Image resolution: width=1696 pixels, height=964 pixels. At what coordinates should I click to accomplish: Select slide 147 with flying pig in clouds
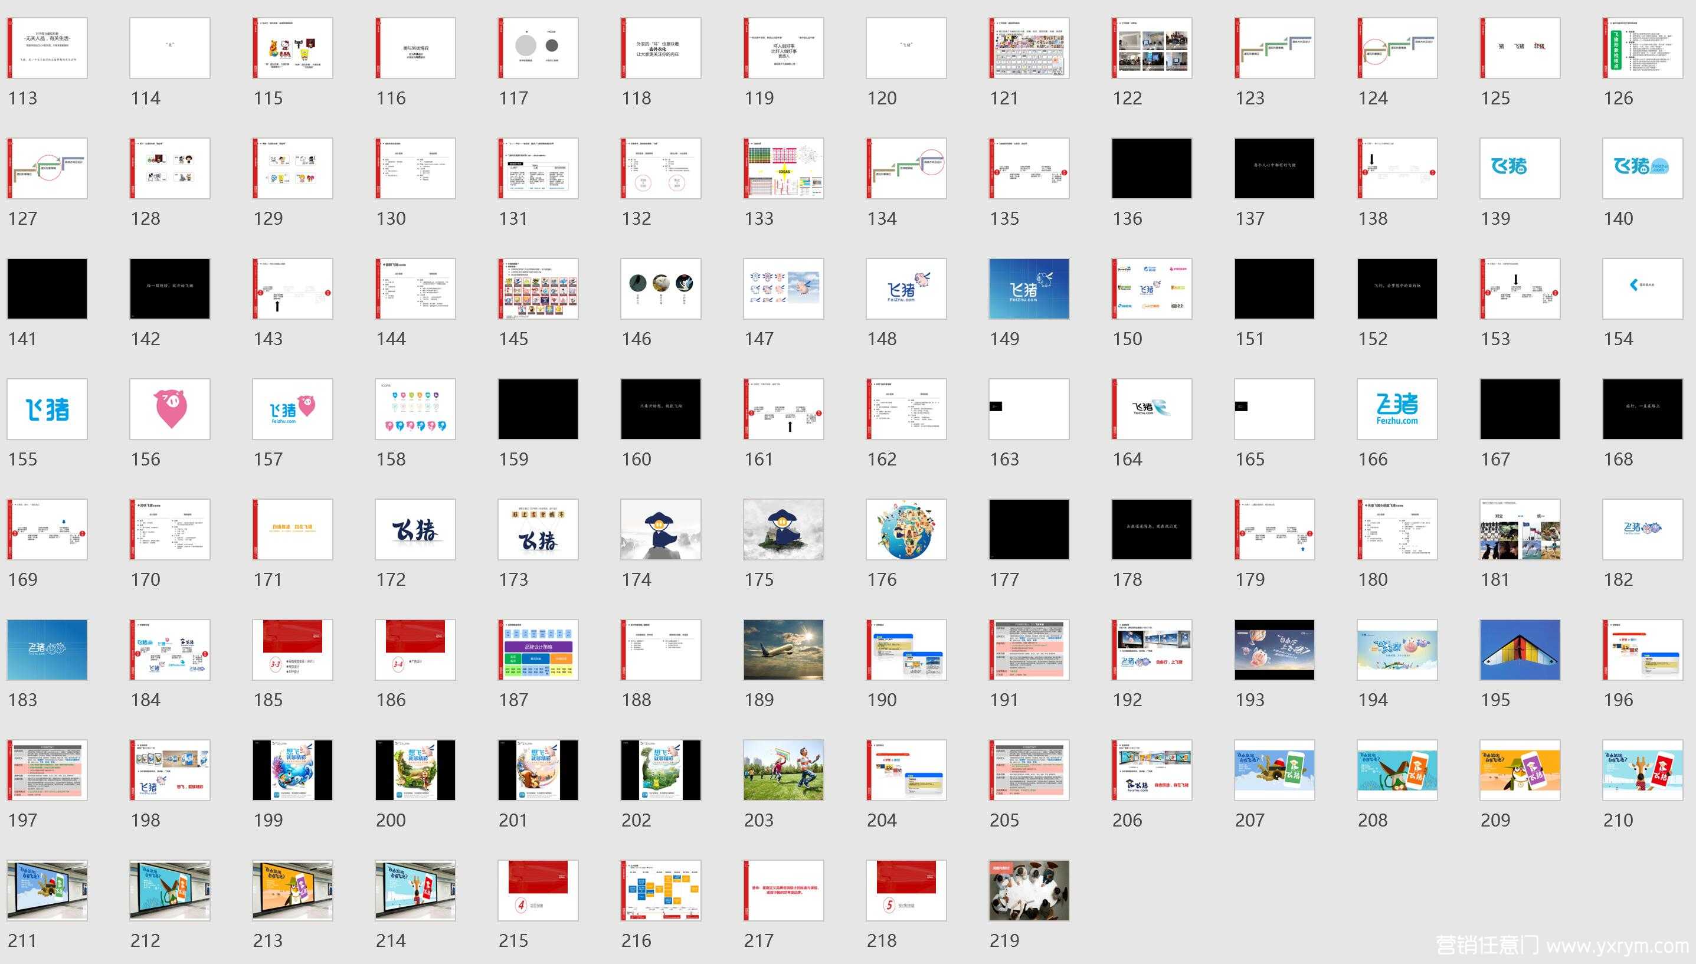coord(784,288)
